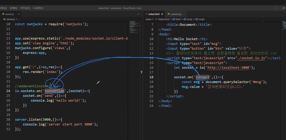Open the 이동(G) menu

coord(3,8)
